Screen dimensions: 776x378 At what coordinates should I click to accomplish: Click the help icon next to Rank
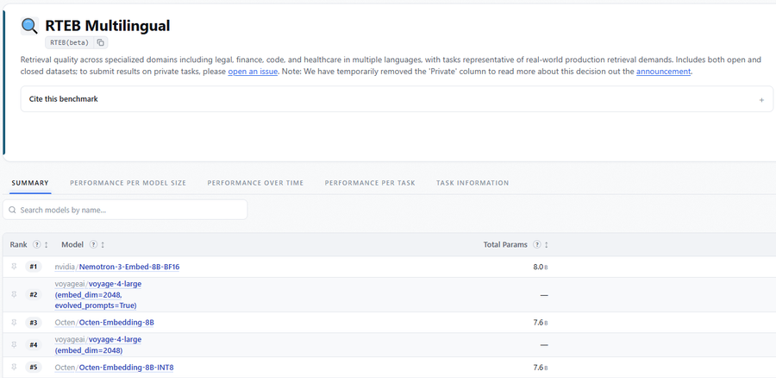click(x=36, y=245)
